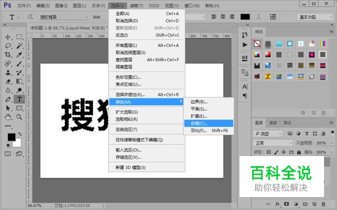This screenshot has width=337, height=210.
Task: Toggle Quick Mask mode icon in toolbox
Action: pos(8,153)
